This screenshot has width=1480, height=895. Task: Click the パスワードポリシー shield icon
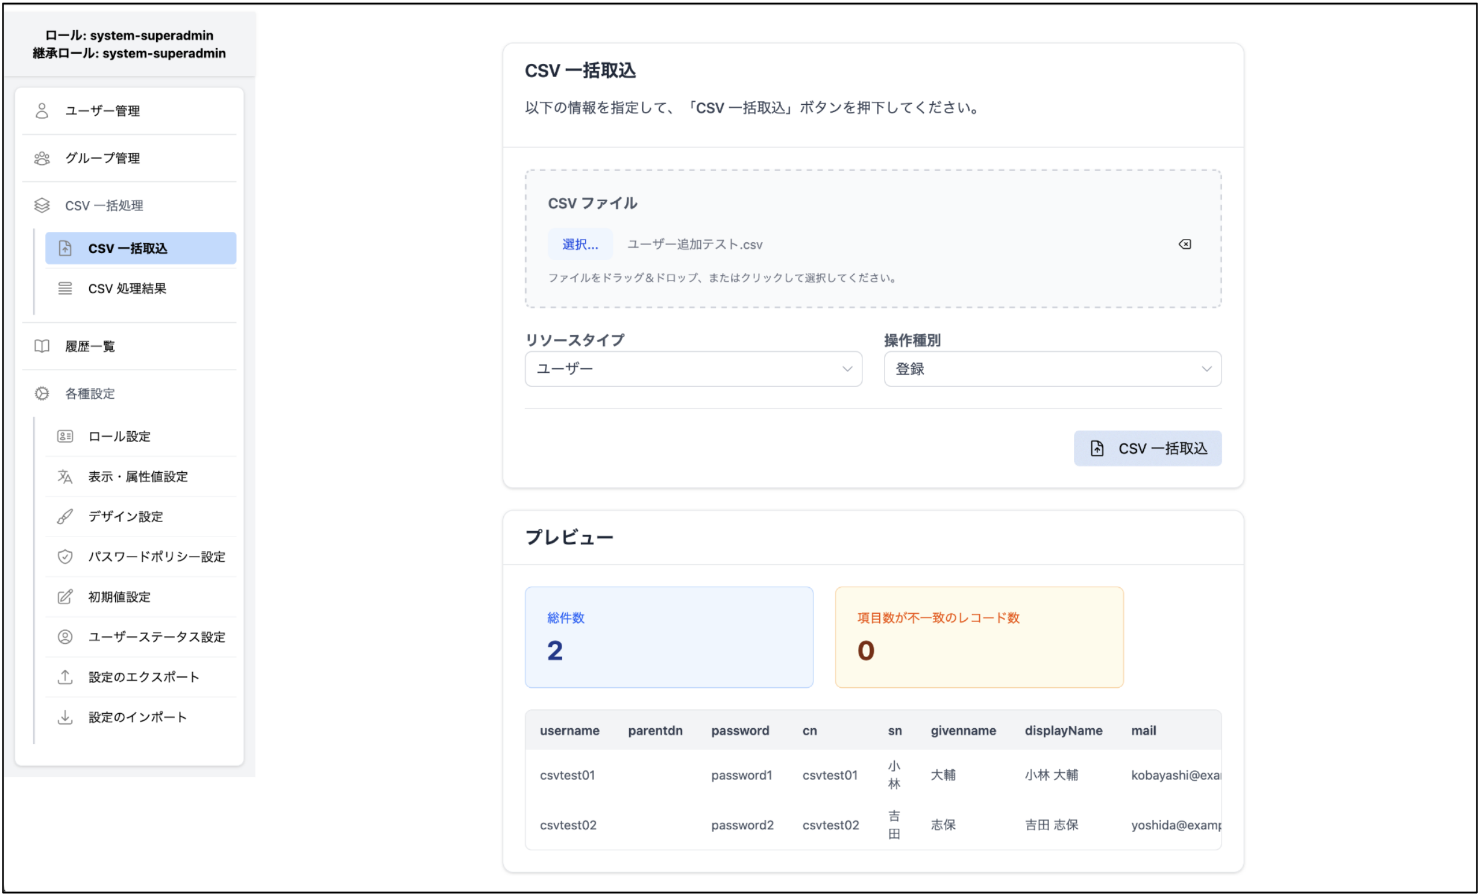coord(65,557)
